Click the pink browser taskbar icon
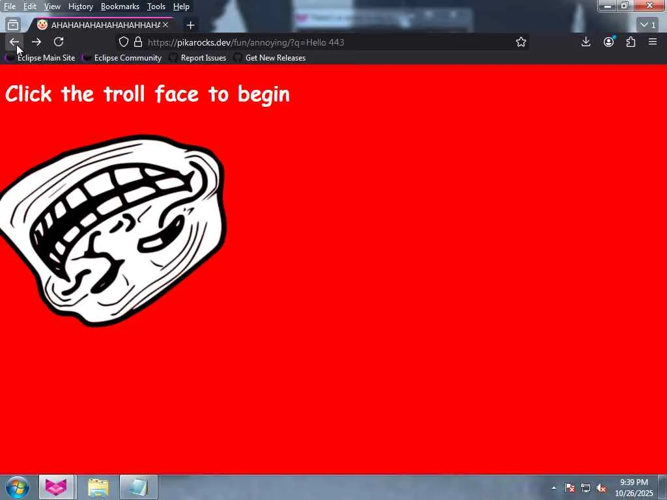 pos(56,487)
